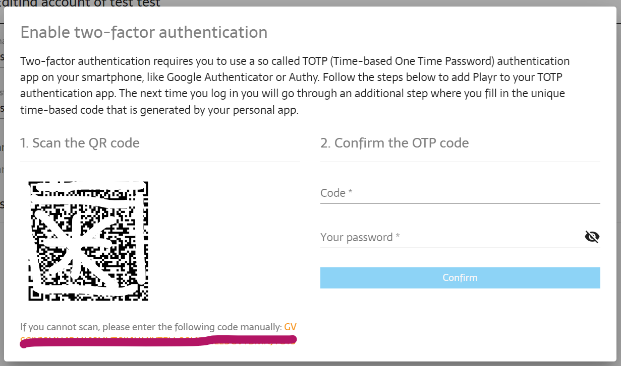
Task: Click the magenta scribble covering the manual code
Action: pos(151,342)
